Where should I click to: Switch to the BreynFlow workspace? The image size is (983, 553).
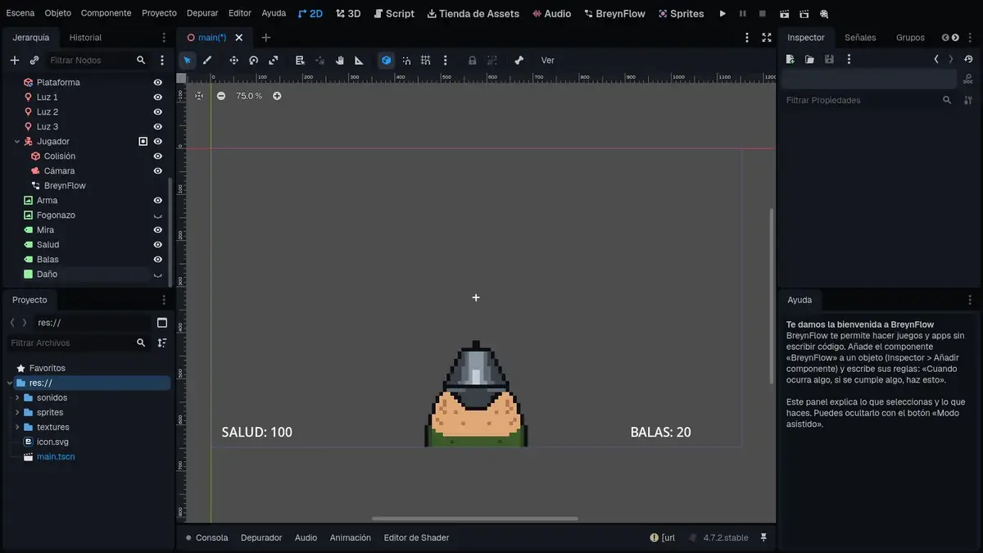coord(614,14)
